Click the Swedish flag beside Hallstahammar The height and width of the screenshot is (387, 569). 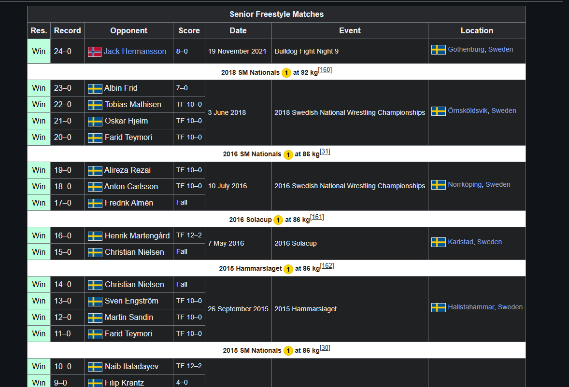point(439,307)
